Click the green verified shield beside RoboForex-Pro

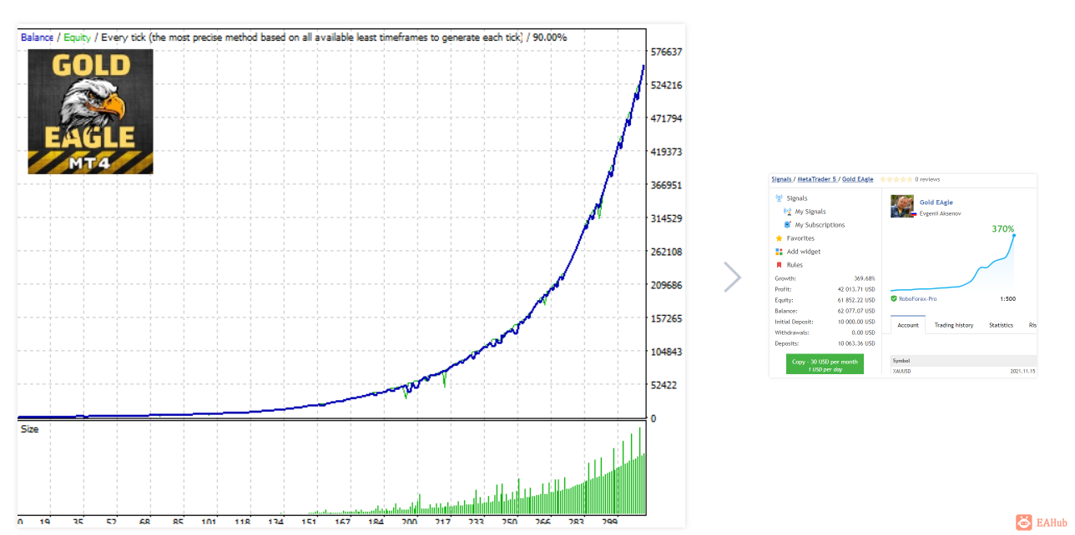[x=894, y=298]
